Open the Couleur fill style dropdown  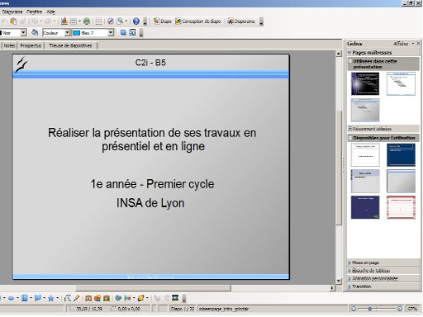(x=67, y=33)
